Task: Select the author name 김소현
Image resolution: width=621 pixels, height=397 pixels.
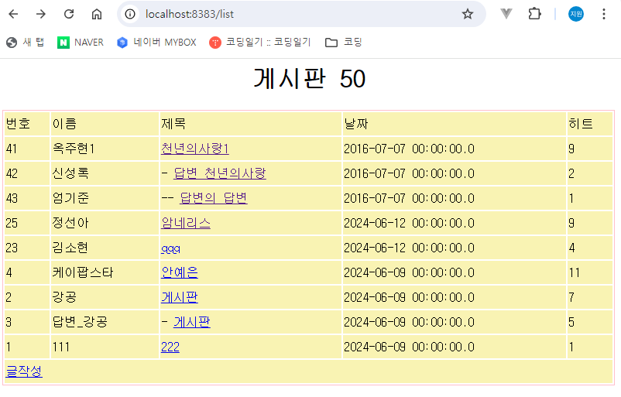Action: (70, 248)
